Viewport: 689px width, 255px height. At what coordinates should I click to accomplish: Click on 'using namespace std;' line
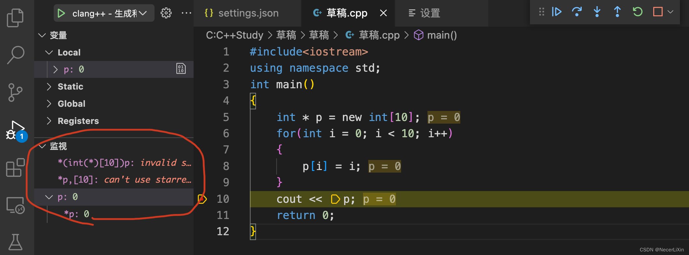point(315,68)
